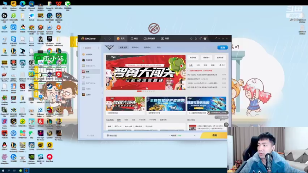Open the folder icon in WeGame title bar
This screenshot has height=173, width=308.
(196, 39)
